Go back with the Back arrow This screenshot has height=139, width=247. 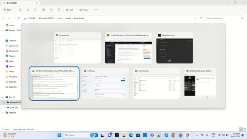coord(3,18)
